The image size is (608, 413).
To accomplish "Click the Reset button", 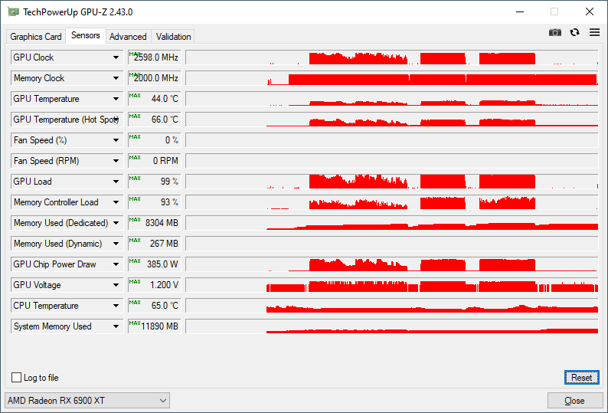I will pos(582,377).
